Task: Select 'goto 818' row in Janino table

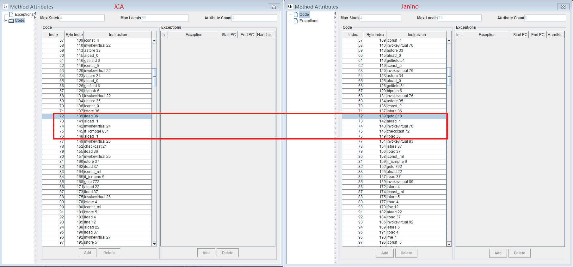Action: click(394, 116)
